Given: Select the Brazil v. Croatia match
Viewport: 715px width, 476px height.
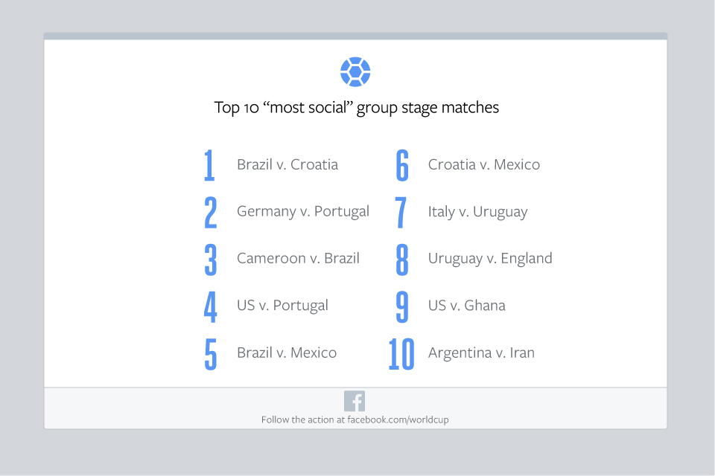Looking at the screenshot, I should coord(287,164).
